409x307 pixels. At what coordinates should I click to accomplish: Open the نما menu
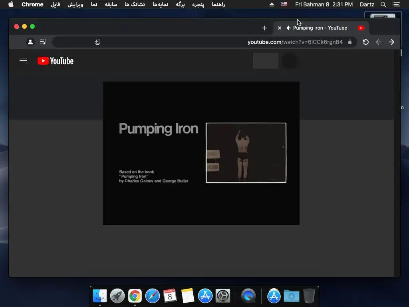coord(94,4)
